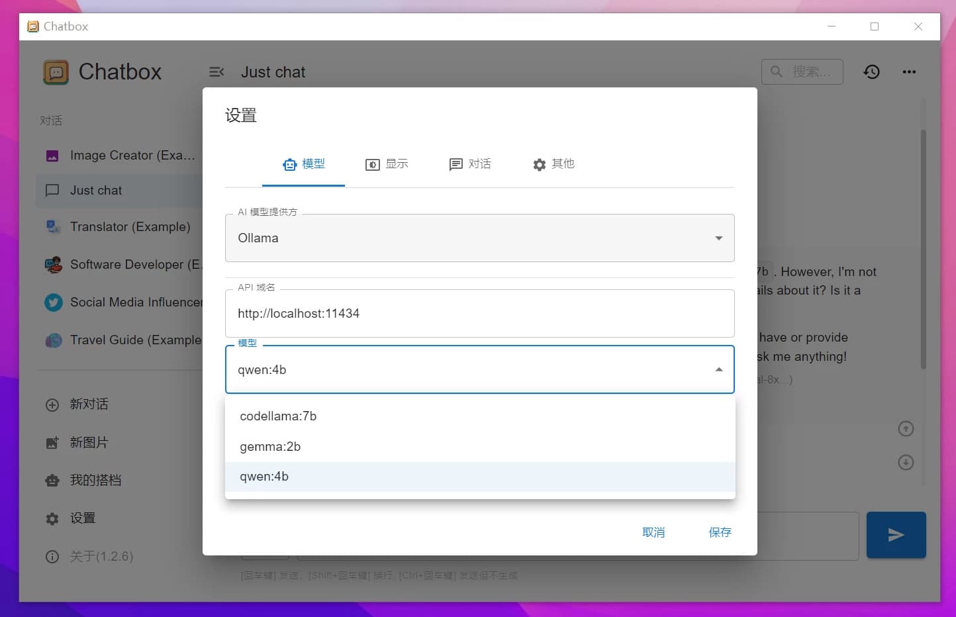This screenshot has height=617, width=956.
Task: Send message with the paper plane button
Action: tap(896, 535)
